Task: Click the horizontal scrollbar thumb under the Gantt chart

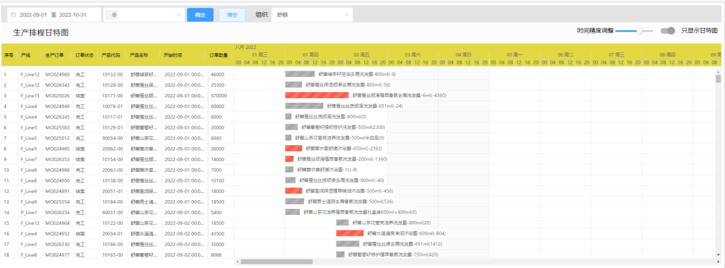Action: click(x=277, y=262)
